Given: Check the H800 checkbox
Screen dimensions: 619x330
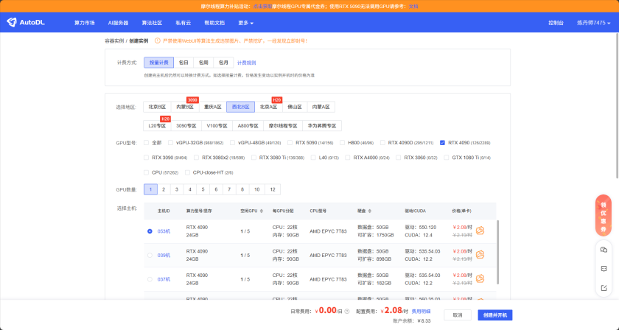Looking at the screenshot, I should pos(342,142).
